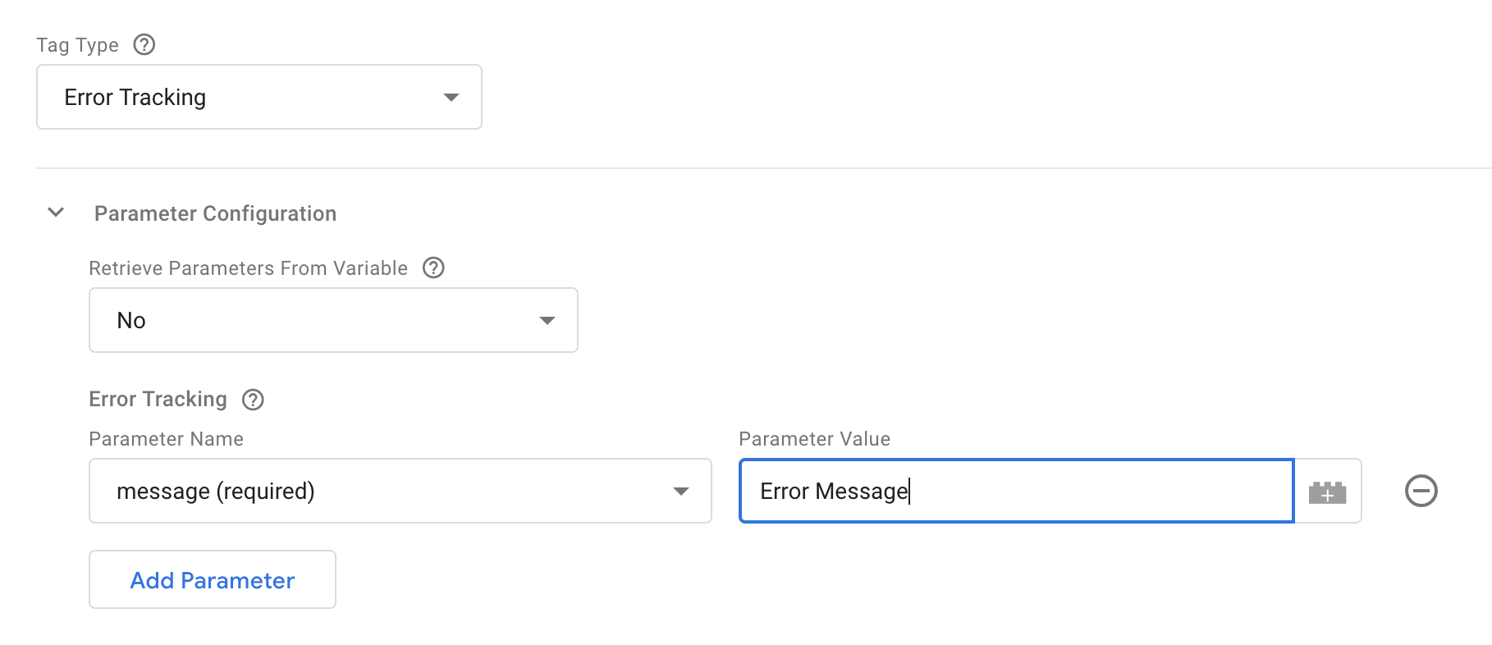Screen dimensions: 1492x645
Task: Open the Tag Type help tooltip
Action: (x=144, y=45)
